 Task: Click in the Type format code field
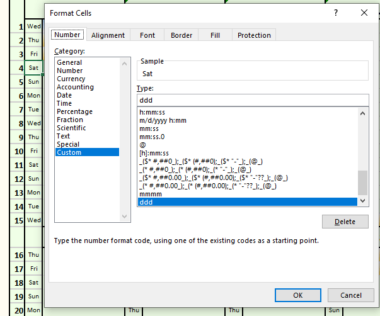[253, 100]
